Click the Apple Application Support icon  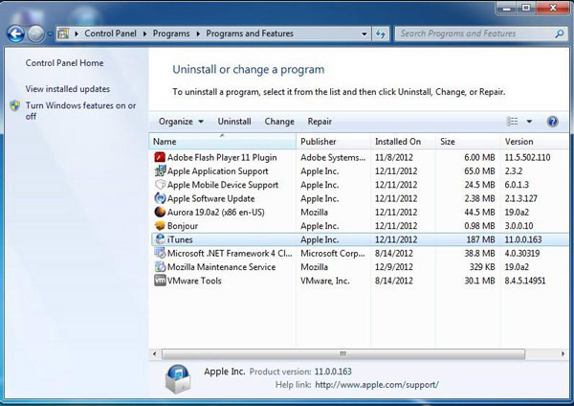click(x=160, y=171)
